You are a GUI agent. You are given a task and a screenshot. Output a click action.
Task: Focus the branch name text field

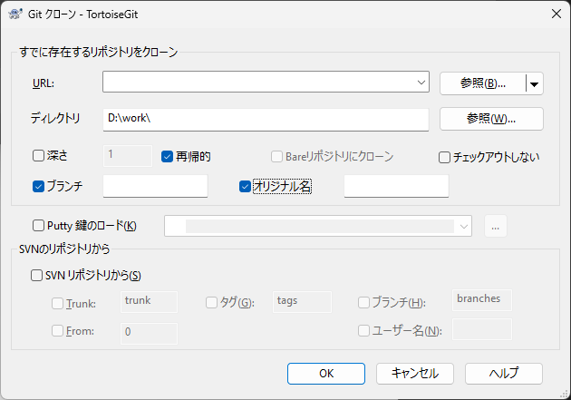pos(156,186)
